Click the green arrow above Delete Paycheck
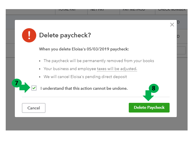Image resolution: width=195 pixels, height=141 pixels. pyautogui.click(x=148, y=96)
